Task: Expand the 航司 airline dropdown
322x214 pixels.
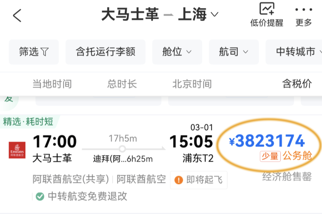Action: [x=234, y=52]
